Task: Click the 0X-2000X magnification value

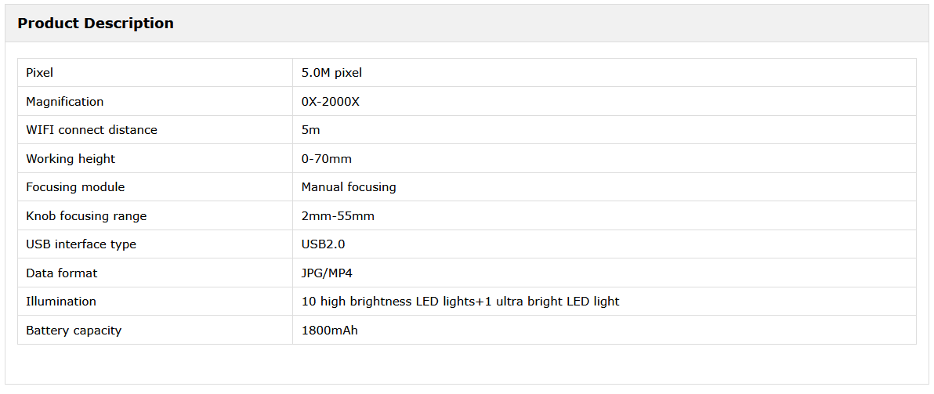Action: (330, 102)
